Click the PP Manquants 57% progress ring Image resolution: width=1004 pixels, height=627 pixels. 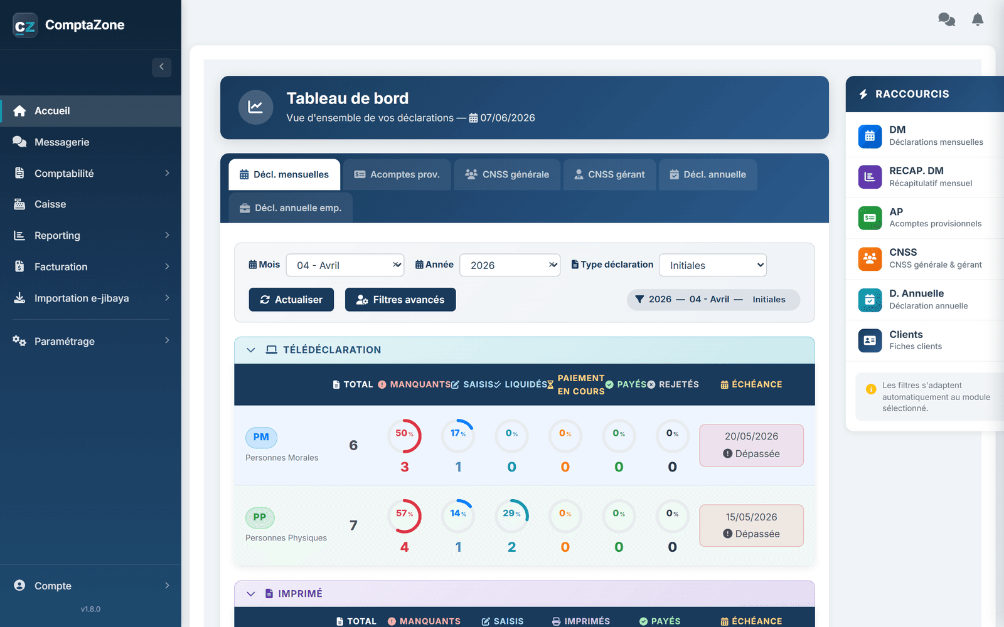404,516
